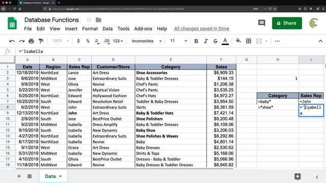Viewport: 326px width, 183px height.
Task: Open the all sheets list icon
Action: coord(30,176)
